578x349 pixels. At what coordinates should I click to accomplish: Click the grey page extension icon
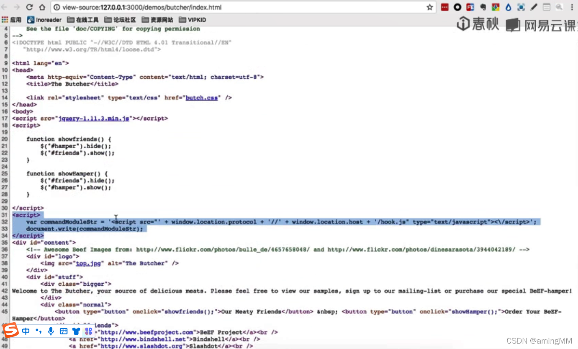pyautogui.click(x=546, y=7)
